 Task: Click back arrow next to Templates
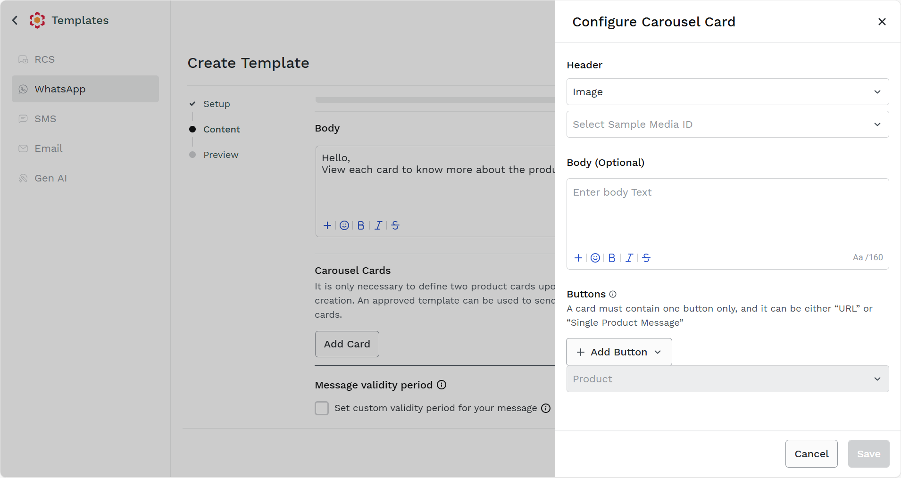point(15,20)
